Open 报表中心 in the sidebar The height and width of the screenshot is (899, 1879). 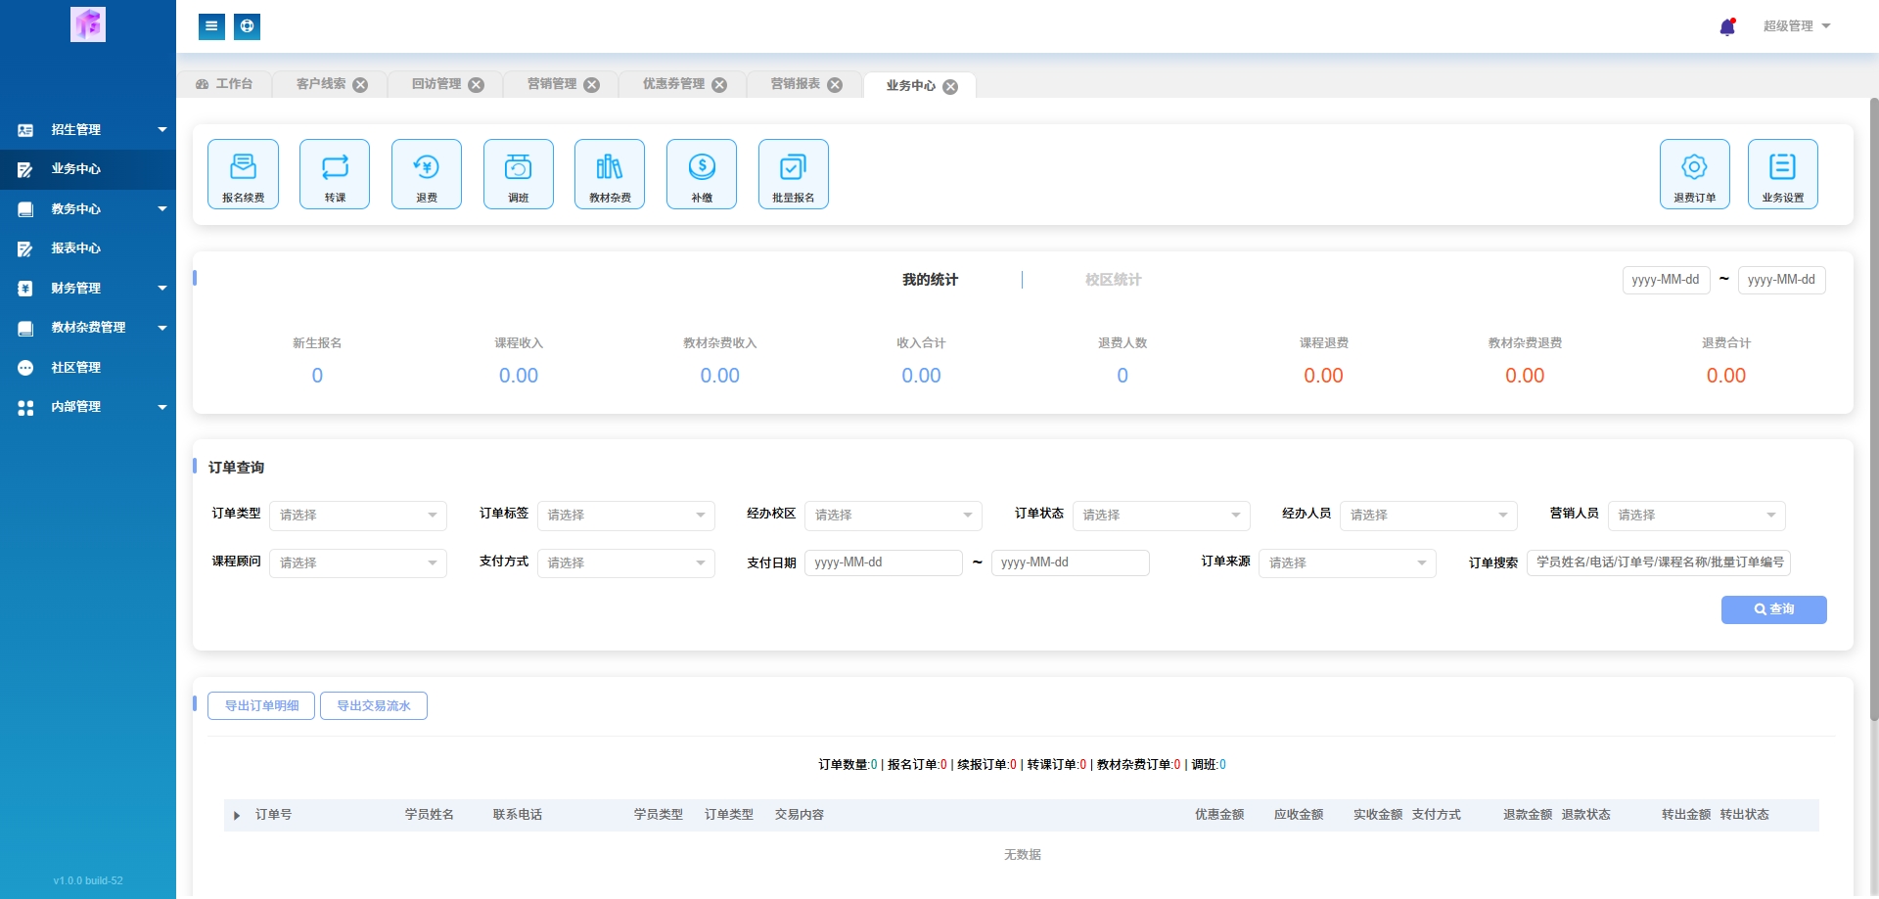88,248
